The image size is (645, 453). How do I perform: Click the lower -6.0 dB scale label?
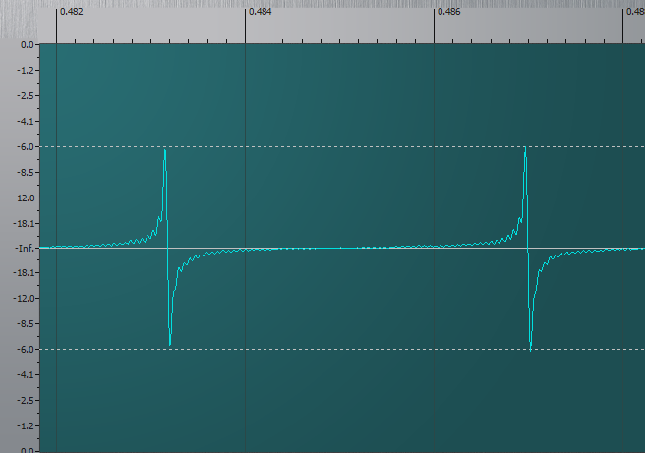26,349
